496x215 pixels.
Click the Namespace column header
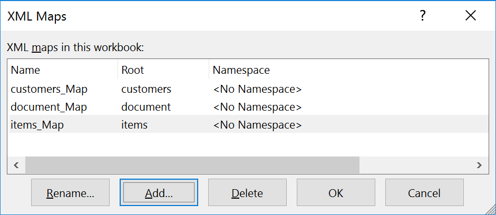point(241,70)
